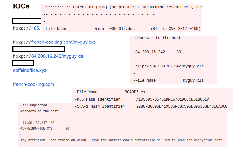
Task: Click 'Connects to the host:' above 111.90.139.247
Action: click(40, 111)
